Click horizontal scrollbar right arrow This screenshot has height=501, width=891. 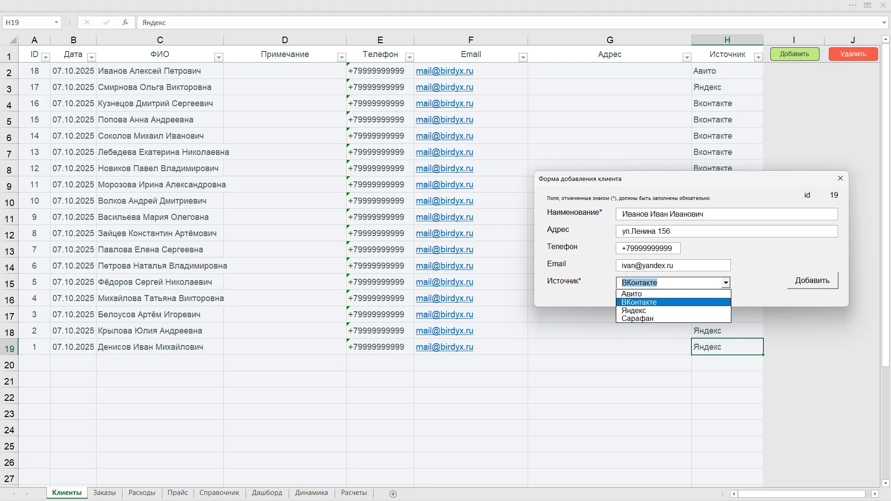point(875,494)
